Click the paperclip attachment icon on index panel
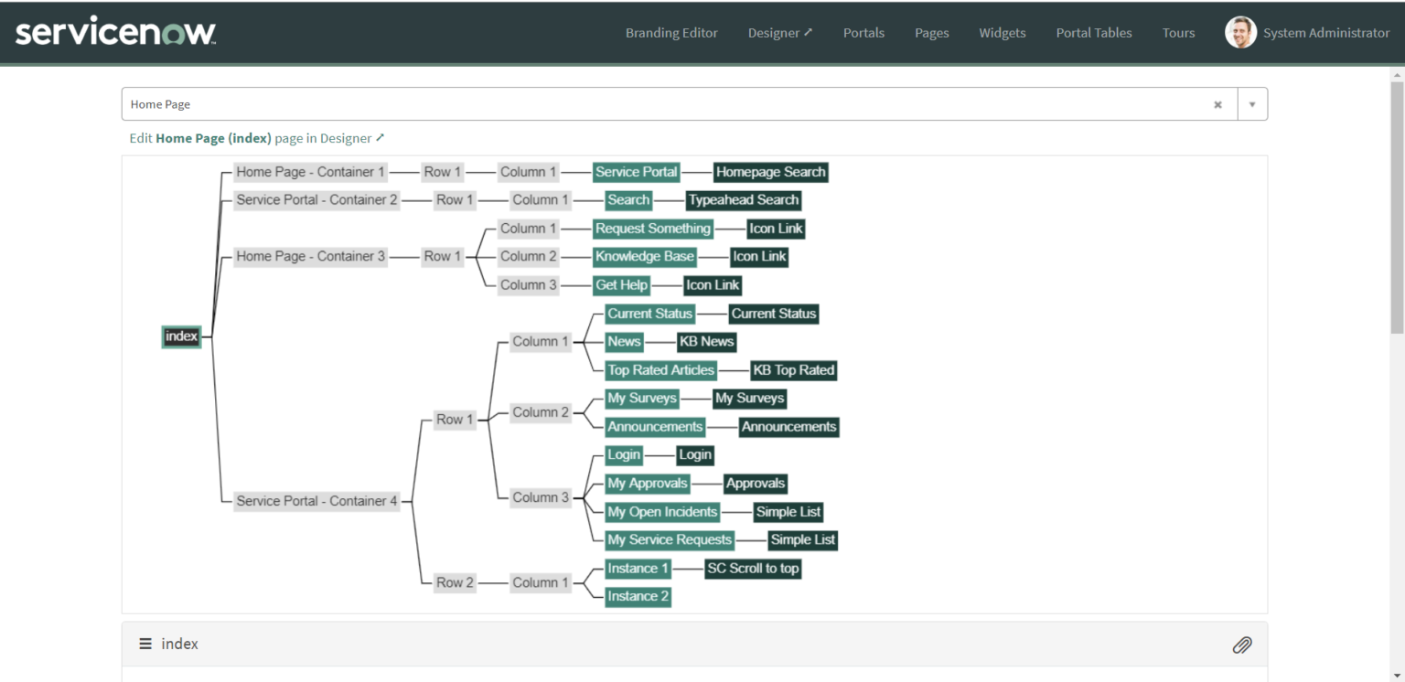Viewport: 1405px width, 682px height. click(1242, 645)
